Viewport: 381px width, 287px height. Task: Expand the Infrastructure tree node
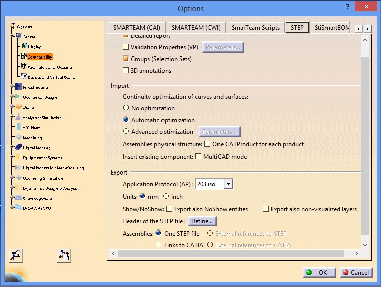click(12, 86)
